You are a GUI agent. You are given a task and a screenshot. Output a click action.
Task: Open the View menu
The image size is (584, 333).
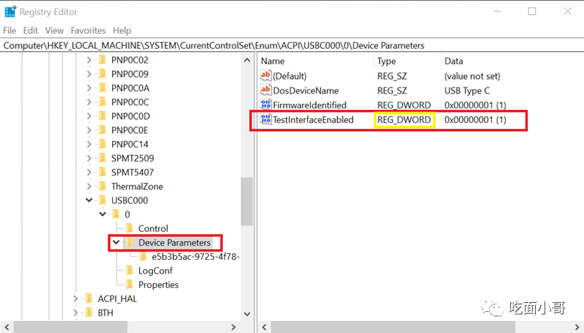(54, 31)
